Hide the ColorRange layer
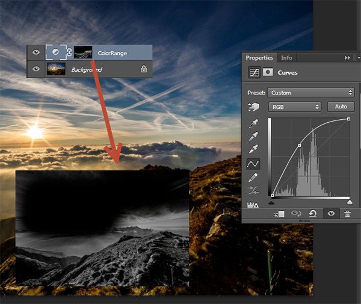 [x=36, y=53]
